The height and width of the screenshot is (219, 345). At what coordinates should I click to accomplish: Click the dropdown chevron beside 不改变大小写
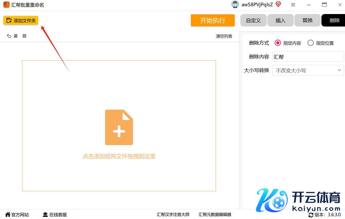(x=339, y=71)
